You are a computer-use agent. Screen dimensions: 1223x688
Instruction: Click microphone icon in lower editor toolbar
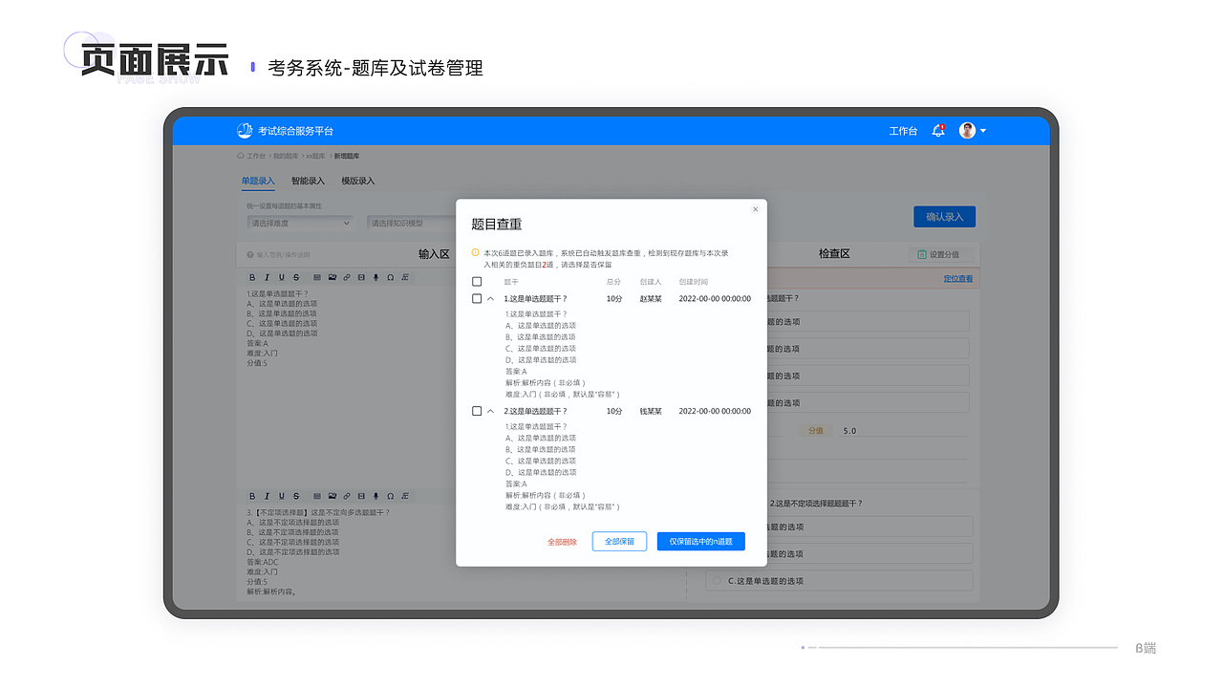coord(376,496)
